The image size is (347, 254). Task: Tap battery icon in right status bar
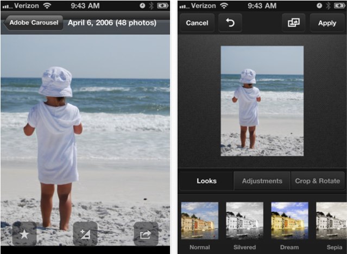[x=339, y=5]
